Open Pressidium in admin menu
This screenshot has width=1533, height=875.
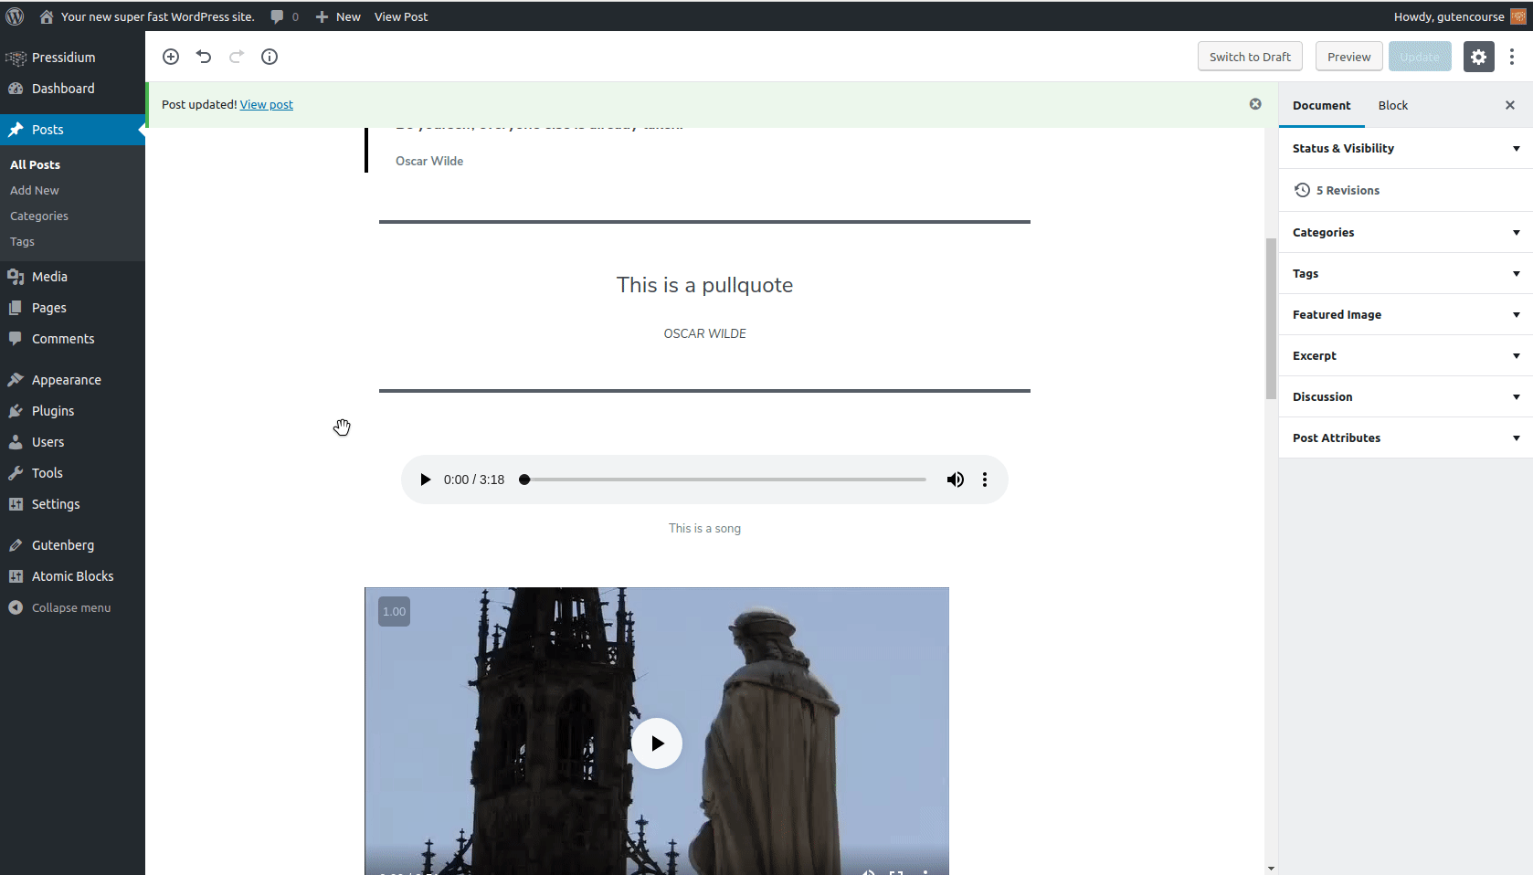[x=72, y=58]
